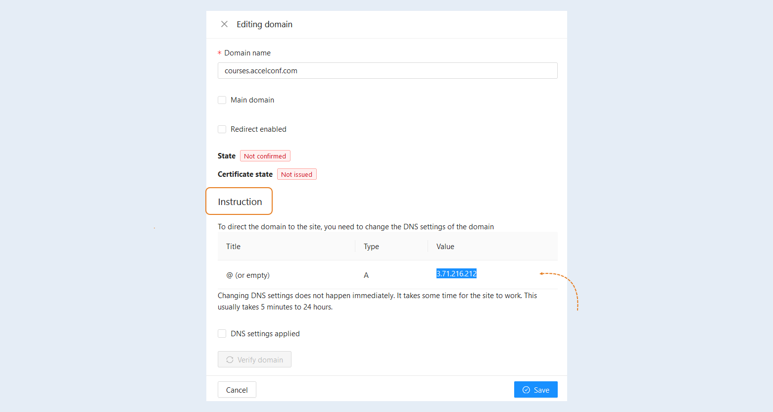
Task: Save the domain settings
Action: click(x=536, y=390)
